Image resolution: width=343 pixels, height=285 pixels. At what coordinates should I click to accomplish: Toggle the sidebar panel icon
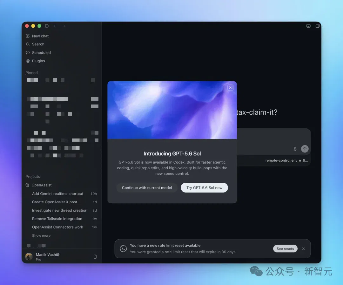coord(47,26)
